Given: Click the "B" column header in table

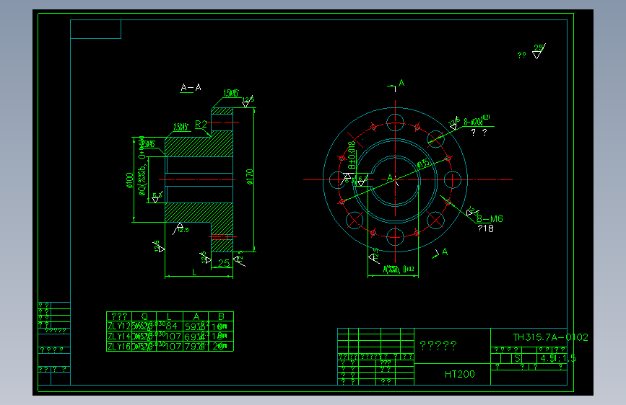Looking at the screenshot, I should pyautogui.click(x=221, y=316).
